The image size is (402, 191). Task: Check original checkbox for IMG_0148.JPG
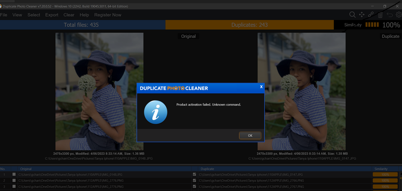[x=14, y=175]
